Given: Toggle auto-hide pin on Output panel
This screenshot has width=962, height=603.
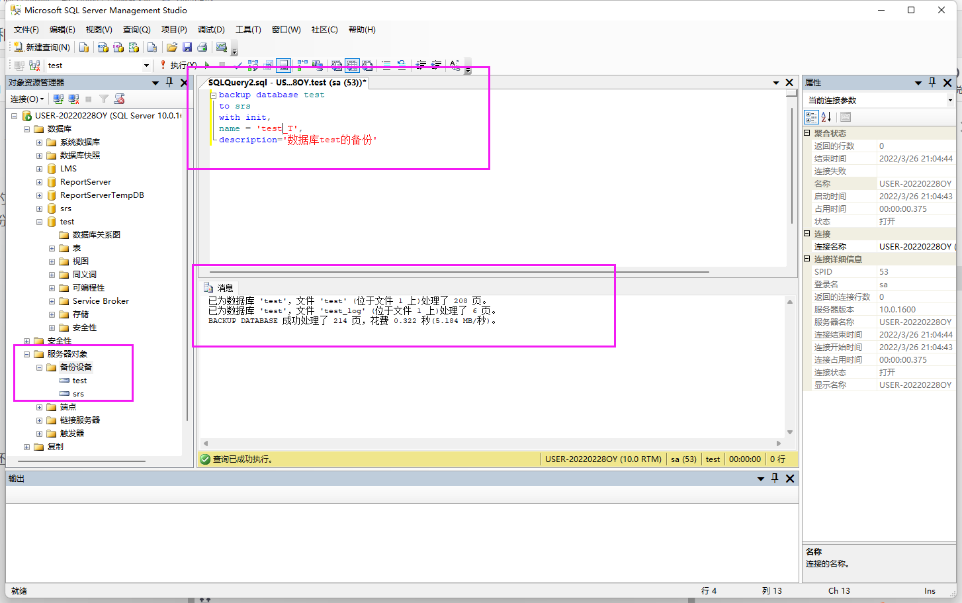Looking at the screenshot, I should tap(775, 478).
